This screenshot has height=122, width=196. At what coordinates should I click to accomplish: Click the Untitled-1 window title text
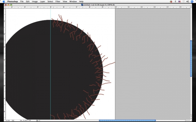tap(99, 5)
